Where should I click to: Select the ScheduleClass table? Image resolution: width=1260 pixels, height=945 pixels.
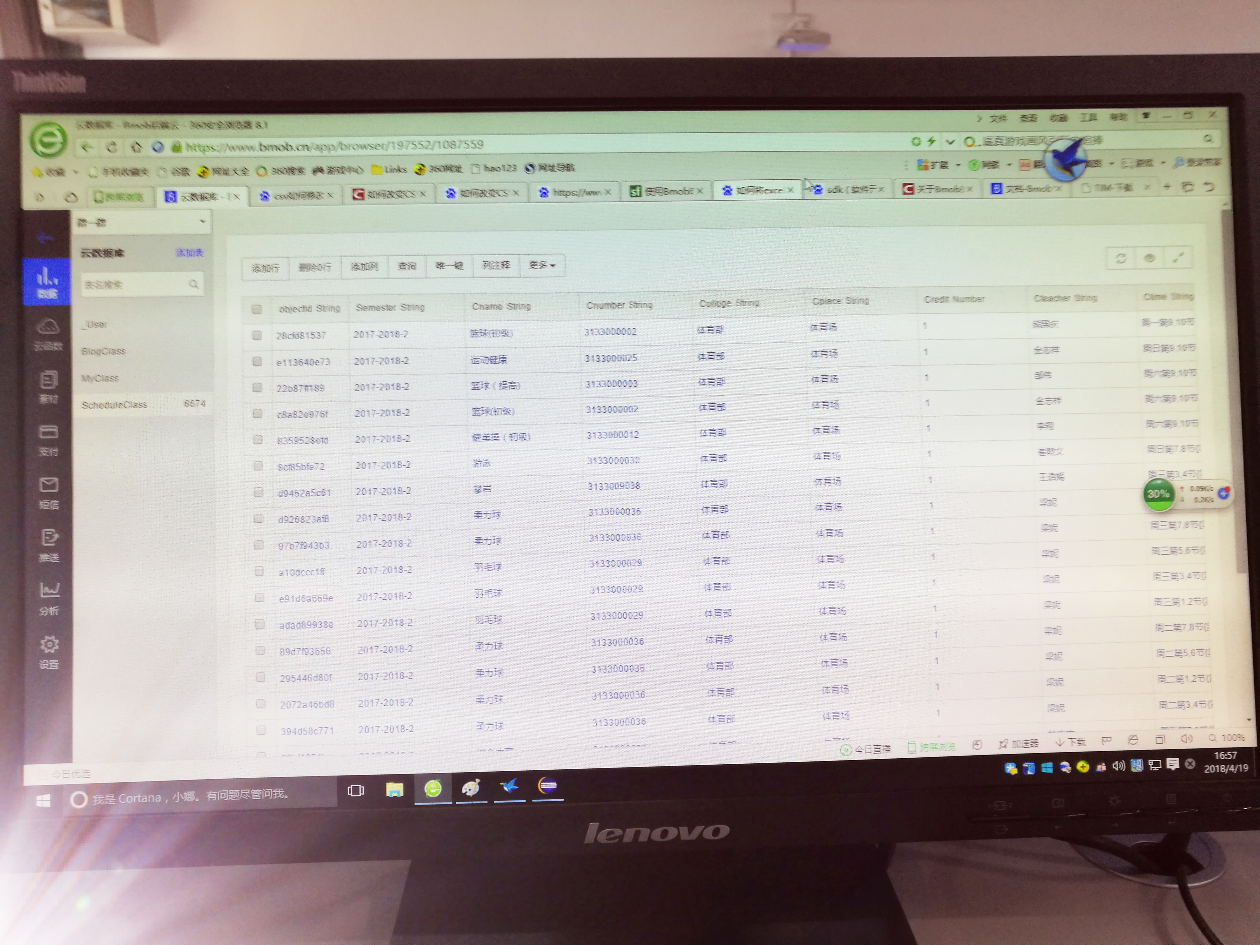pyautogui.click(x=143, y=405)
